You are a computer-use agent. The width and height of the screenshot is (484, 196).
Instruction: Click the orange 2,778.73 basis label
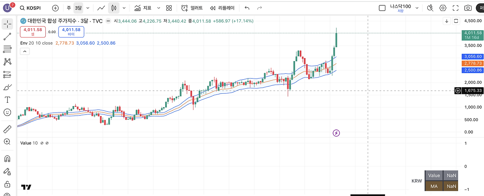(473, 63)
